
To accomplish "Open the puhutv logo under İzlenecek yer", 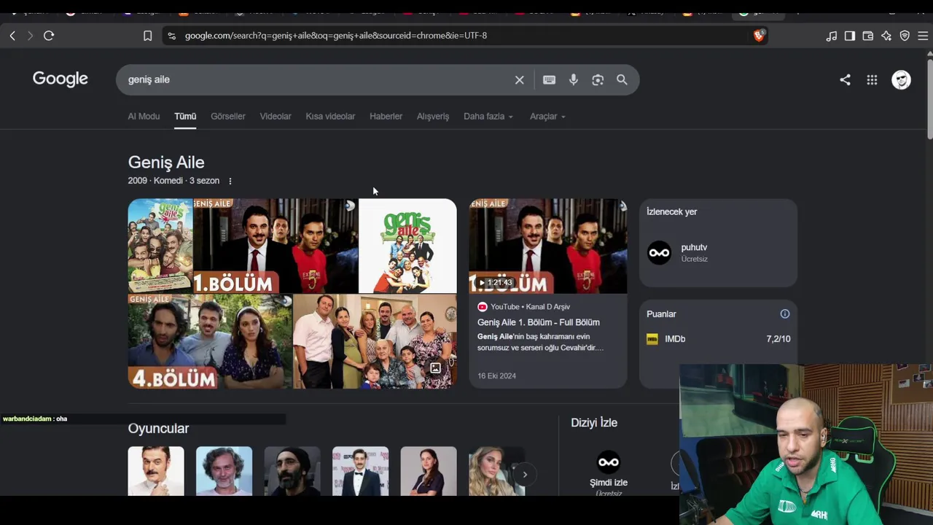I will [x=659, y=253].
